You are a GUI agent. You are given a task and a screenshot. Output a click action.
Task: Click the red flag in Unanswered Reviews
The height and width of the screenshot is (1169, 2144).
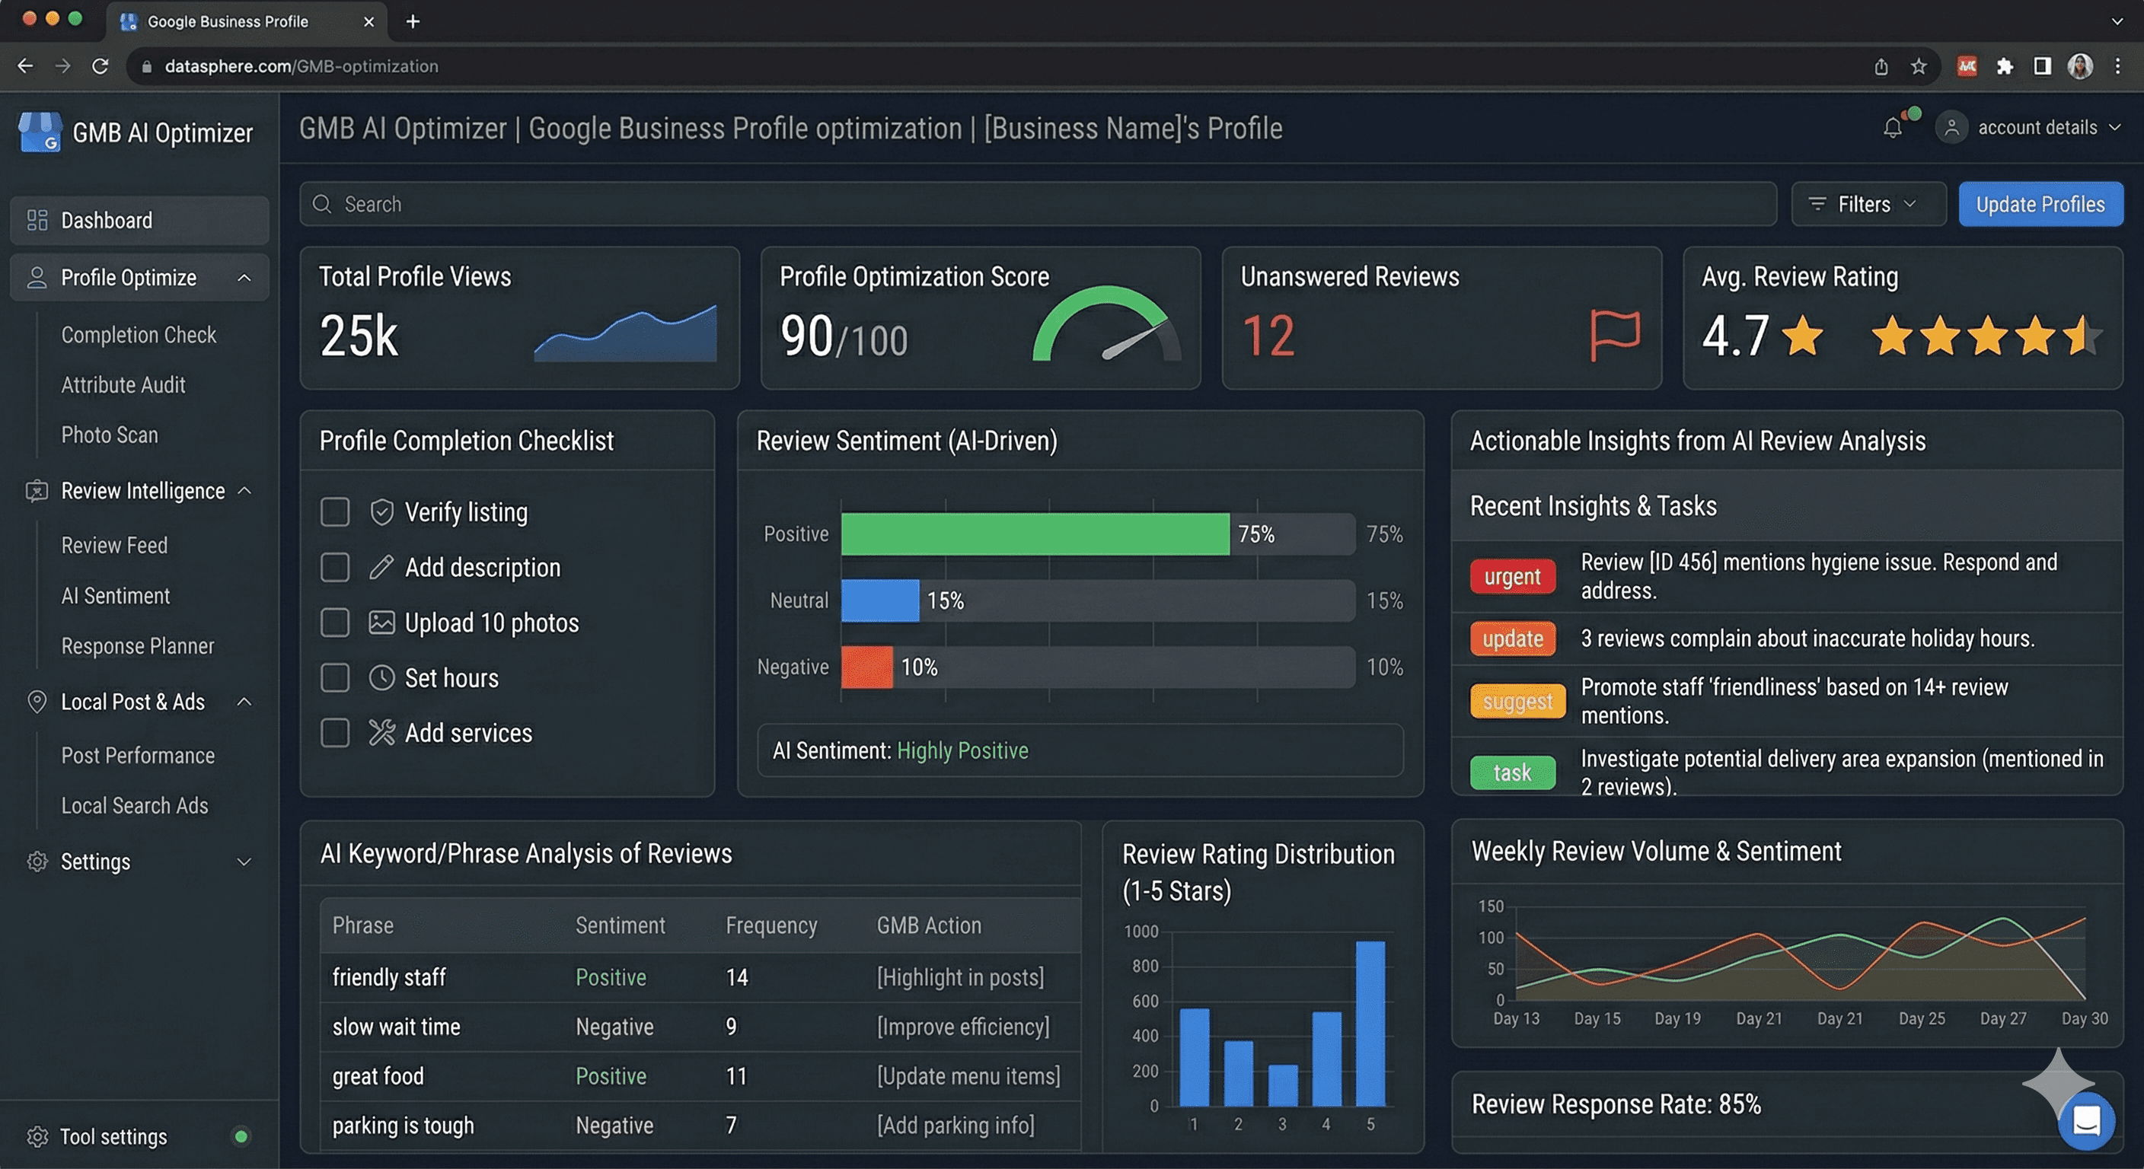coord(1614,334)
